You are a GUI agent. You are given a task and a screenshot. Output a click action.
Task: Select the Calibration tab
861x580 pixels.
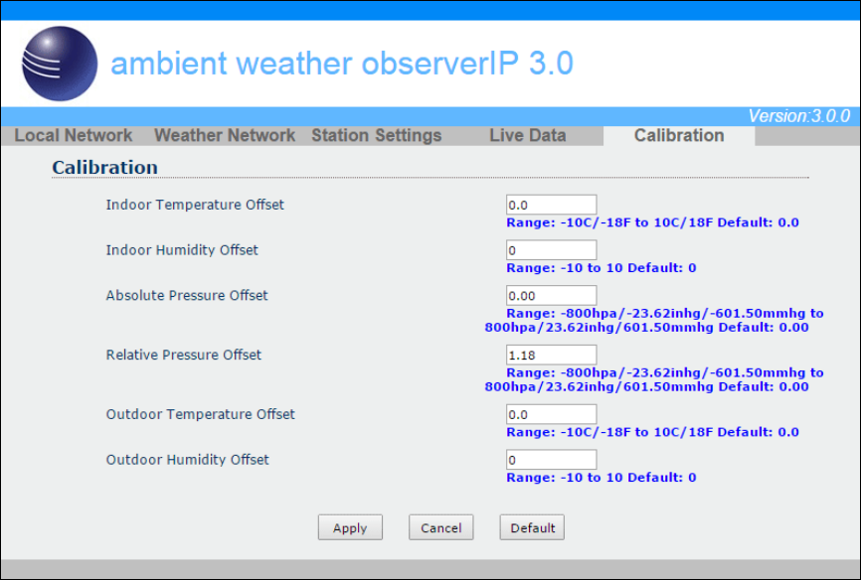pyautogui.click(x=679, y=135)
